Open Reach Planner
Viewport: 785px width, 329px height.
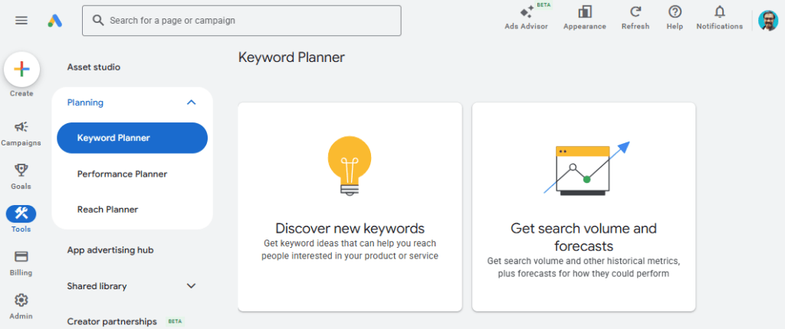pyautogui.click(x=107, y=210)
